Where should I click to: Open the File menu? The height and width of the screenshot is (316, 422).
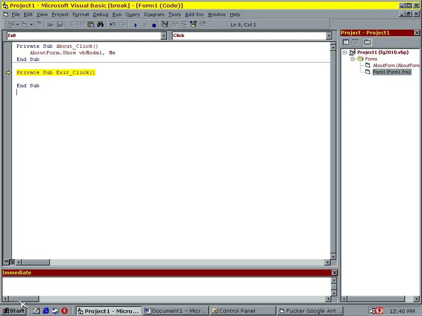click(x=16, y=14)
